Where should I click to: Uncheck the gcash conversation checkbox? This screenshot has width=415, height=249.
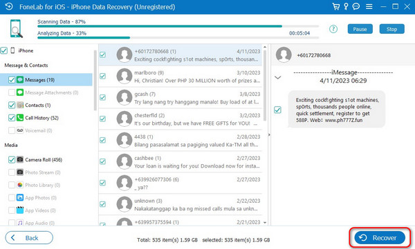[102, 97]
